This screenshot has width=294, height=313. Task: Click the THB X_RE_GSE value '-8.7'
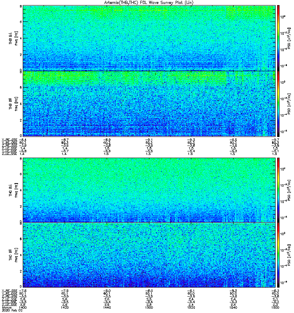65,140
